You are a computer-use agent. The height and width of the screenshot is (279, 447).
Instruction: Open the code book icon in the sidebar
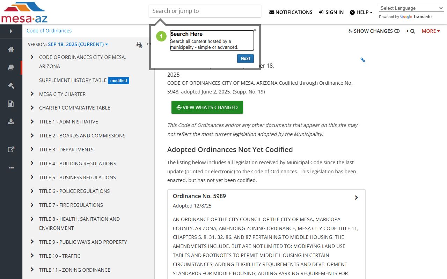point(11,68)
